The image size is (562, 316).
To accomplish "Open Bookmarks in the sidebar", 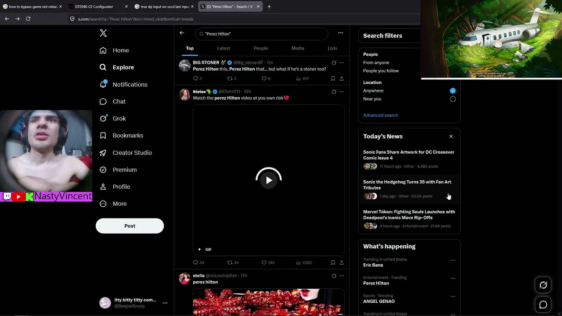I will click(x=121, y=136).
